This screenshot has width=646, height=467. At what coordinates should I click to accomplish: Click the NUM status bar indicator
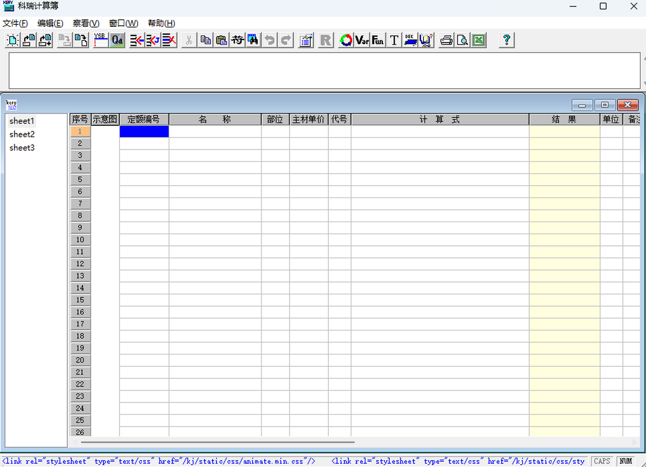click(x=626, y=461)
